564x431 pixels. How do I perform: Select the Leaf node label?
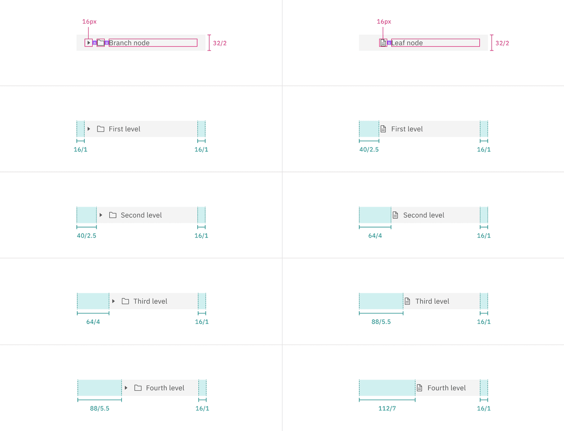coord(407,43)
